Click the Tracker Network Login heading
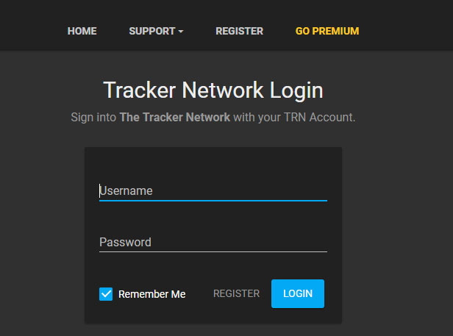Screen dimensions: 453x336 213,90
